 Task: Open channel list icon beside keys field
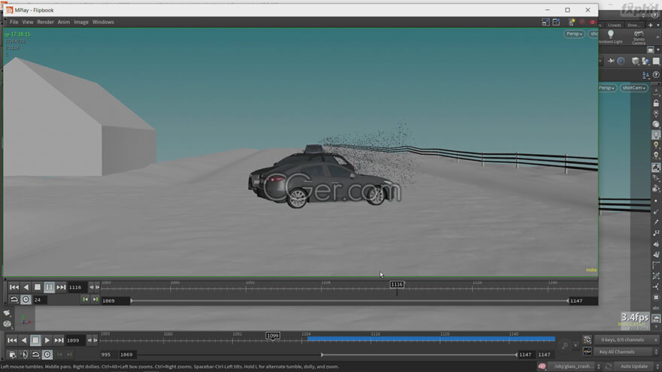[x=588, y=340]
